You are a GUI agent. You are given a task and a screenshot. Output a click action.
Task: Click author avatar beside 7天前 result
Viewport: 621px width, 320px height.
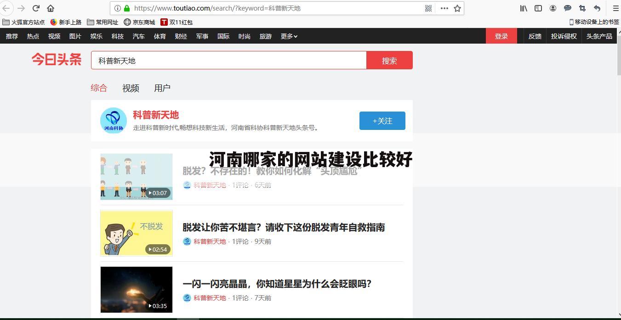[187, 298]
